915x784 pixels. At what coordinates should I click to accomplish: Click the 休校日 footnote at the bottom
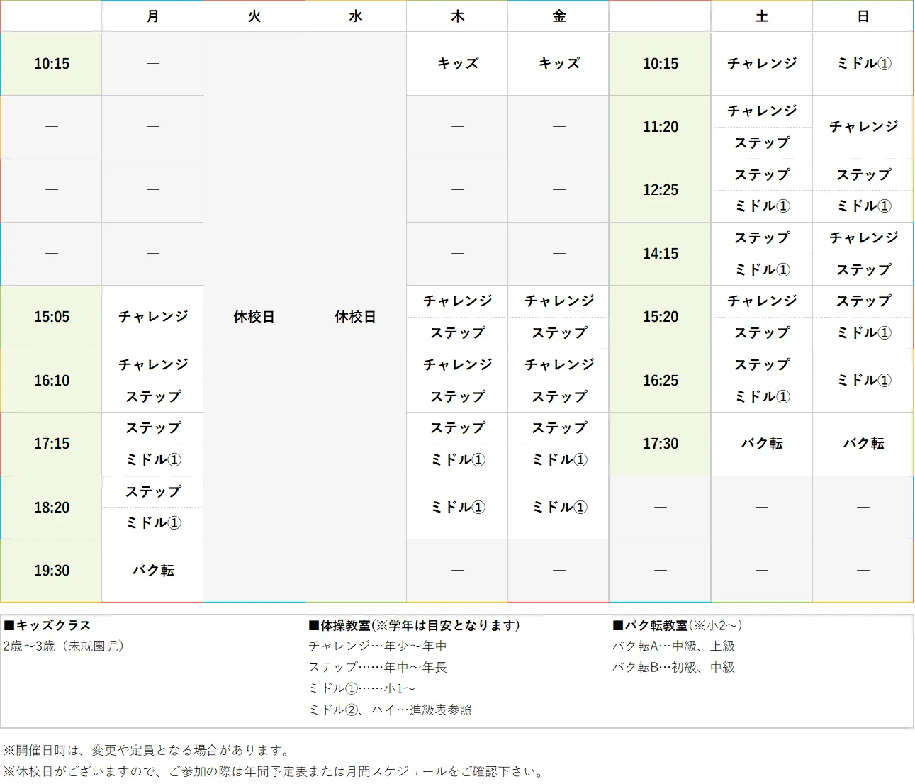(272, 769)
